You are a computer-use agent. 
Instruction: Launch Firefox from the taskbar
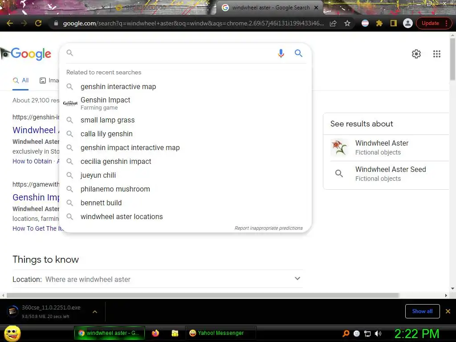155,333
